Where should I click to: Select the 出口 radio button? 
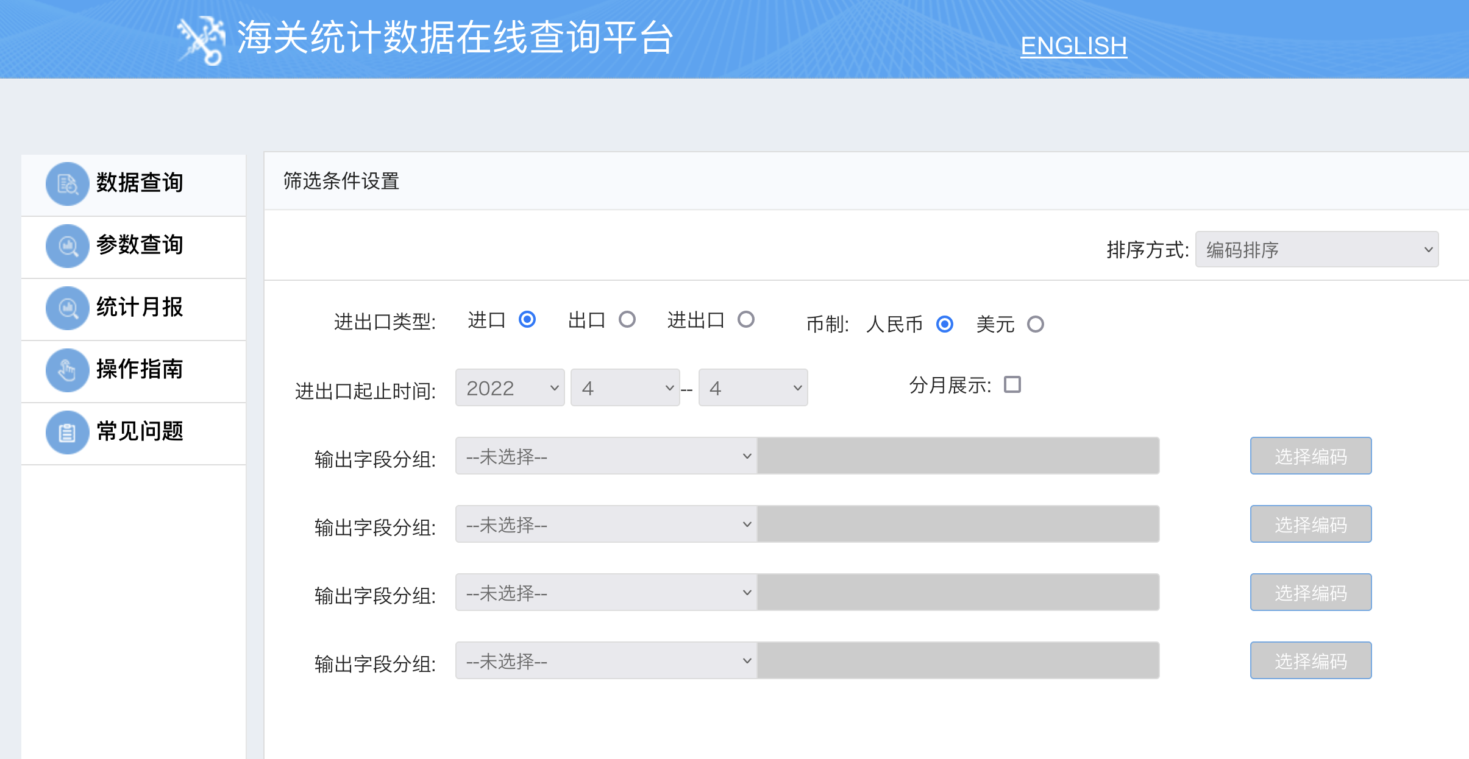(x=627, y=319)
